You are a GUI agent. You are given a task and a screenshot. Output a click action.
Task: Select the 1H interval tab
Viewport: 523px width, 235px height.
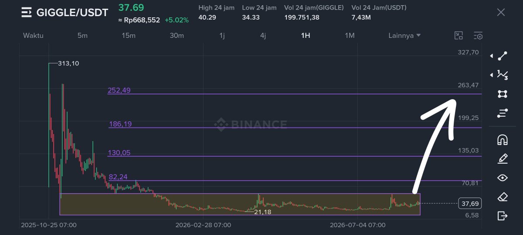[306, 36]
